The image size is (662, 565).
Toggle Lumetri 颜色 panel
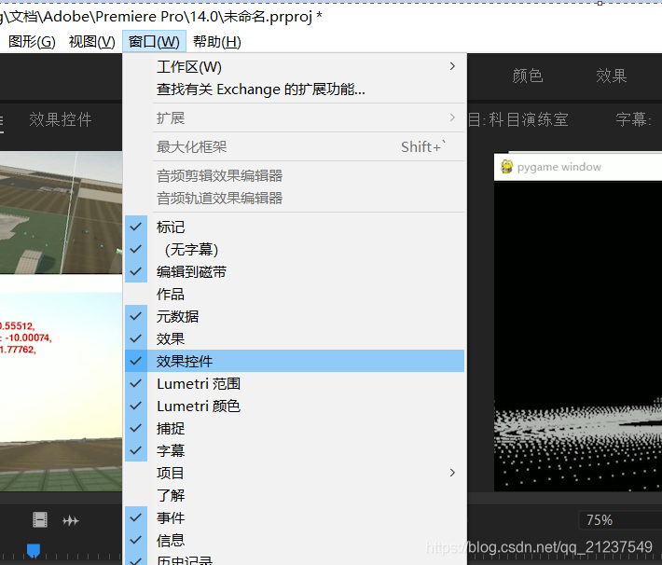point(295,406)
